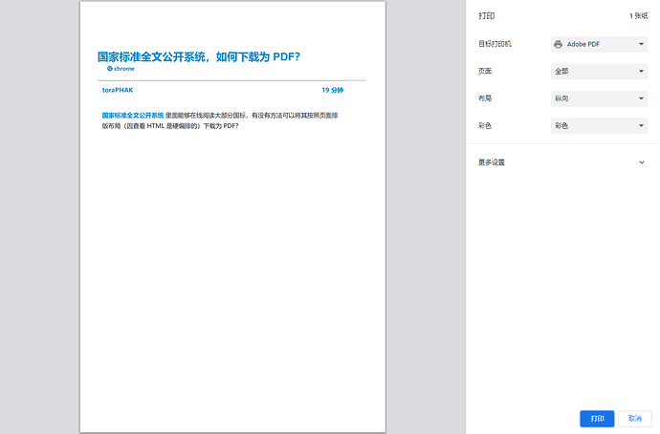Click the printer icon beside Adobe PDF
Screen dimensions: 660x434
pyautogui.click(x=558, y=44)
